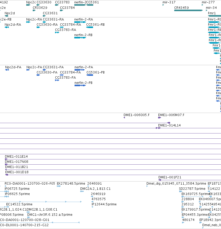
Task: Click EST label 2646919
Action: pyautogui.click(x=98, y=194)
